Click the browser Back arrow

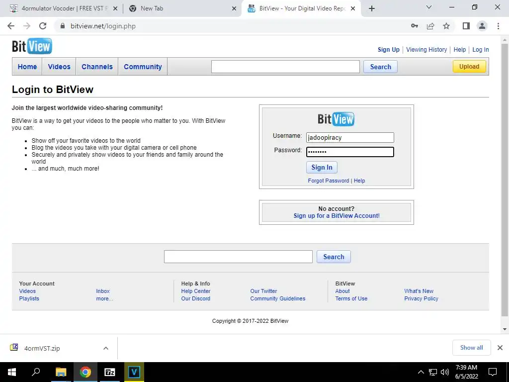pyautogui.click(x=11, y=26)
